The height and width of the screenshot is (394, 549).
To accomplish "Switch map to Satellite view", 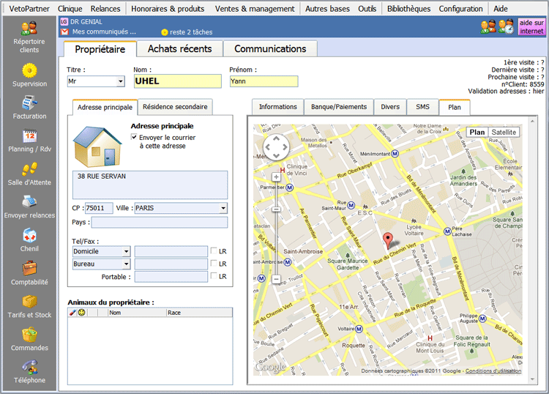I will (x=503, y=133).
